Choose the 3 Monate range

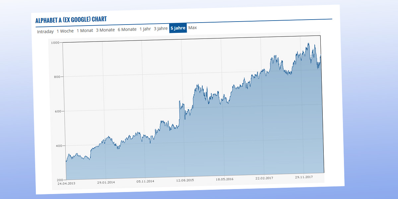click(105, 30)
